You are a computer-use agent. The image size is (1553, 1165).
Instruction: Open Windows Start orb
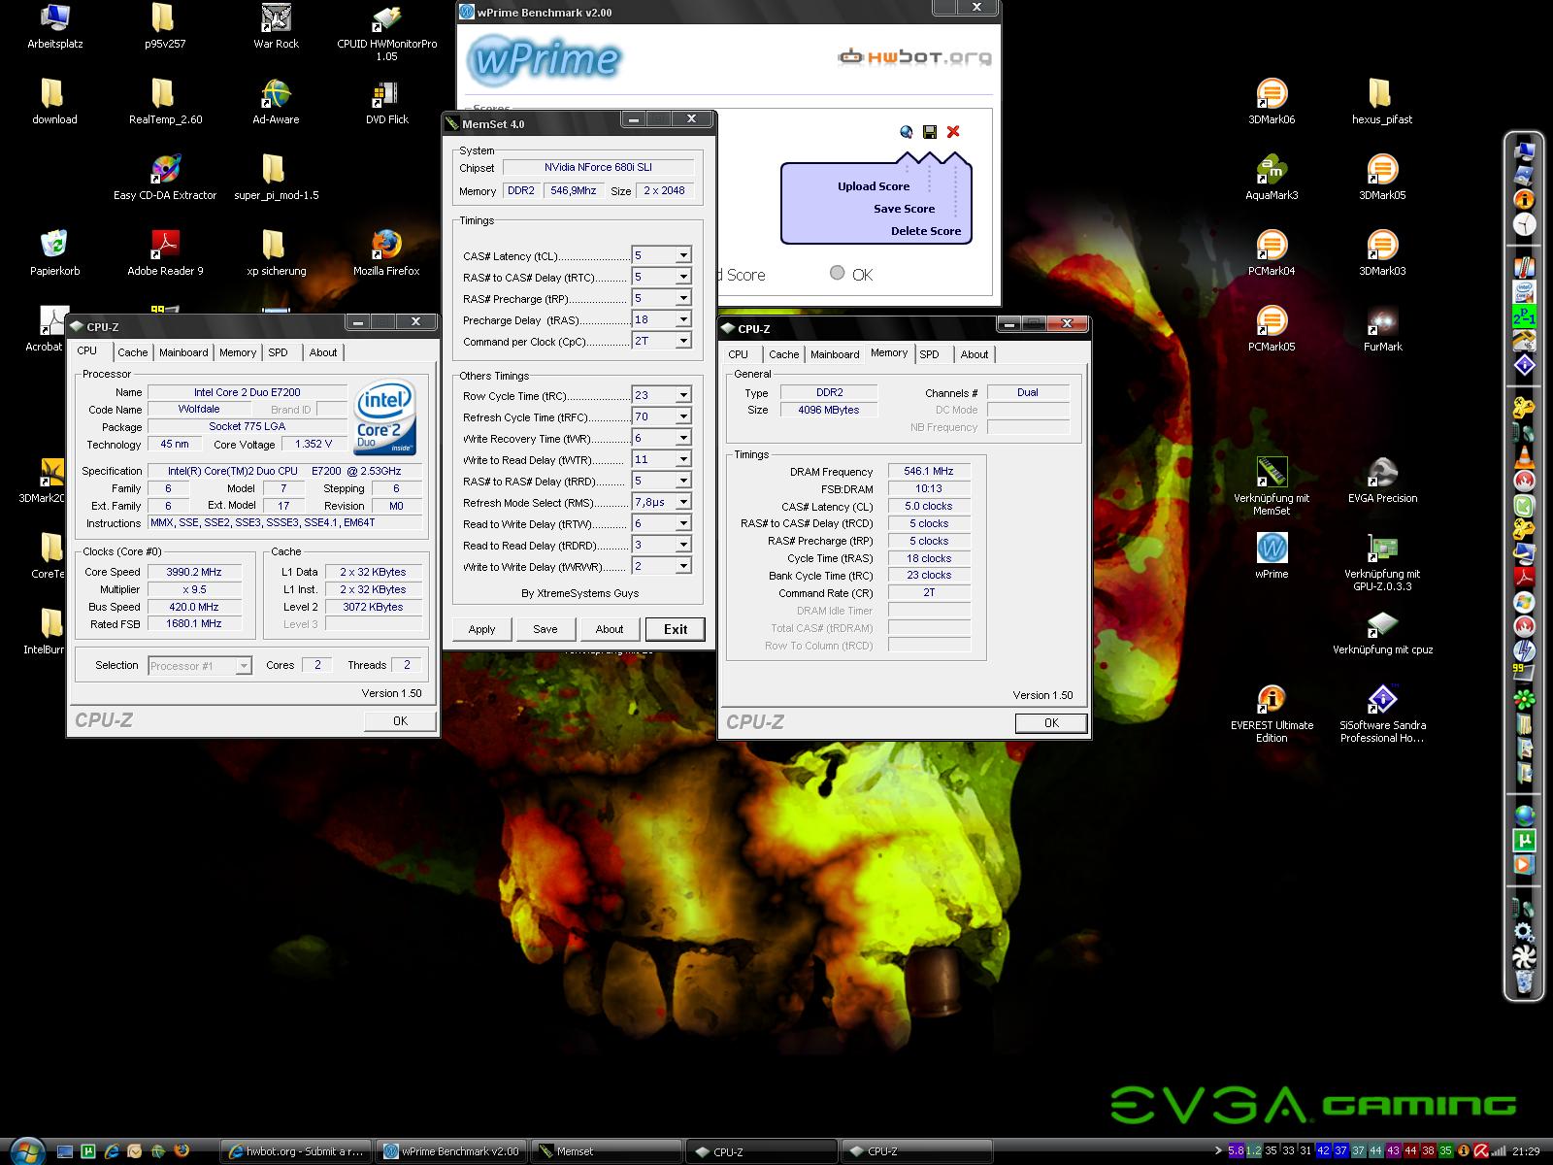pyautogui.click(x=26, y=1149)
